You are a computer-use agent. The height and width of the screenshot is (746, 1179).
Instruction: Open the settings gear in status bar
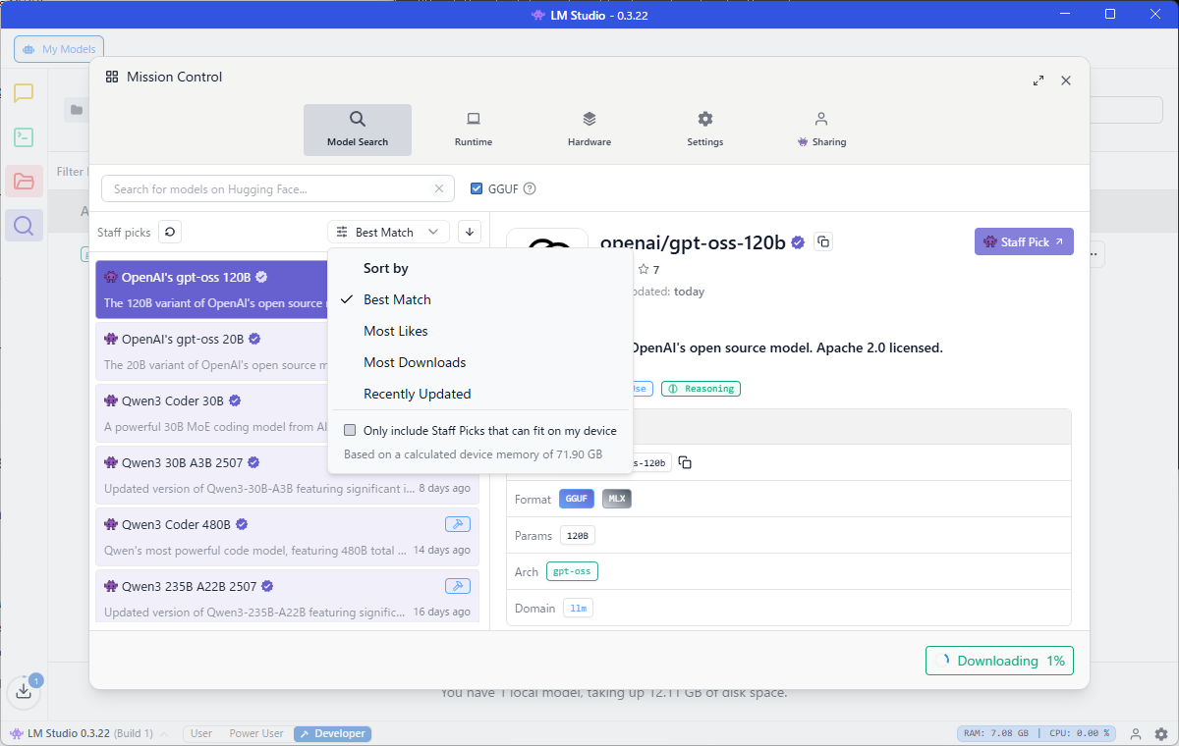click(1161, 733)
